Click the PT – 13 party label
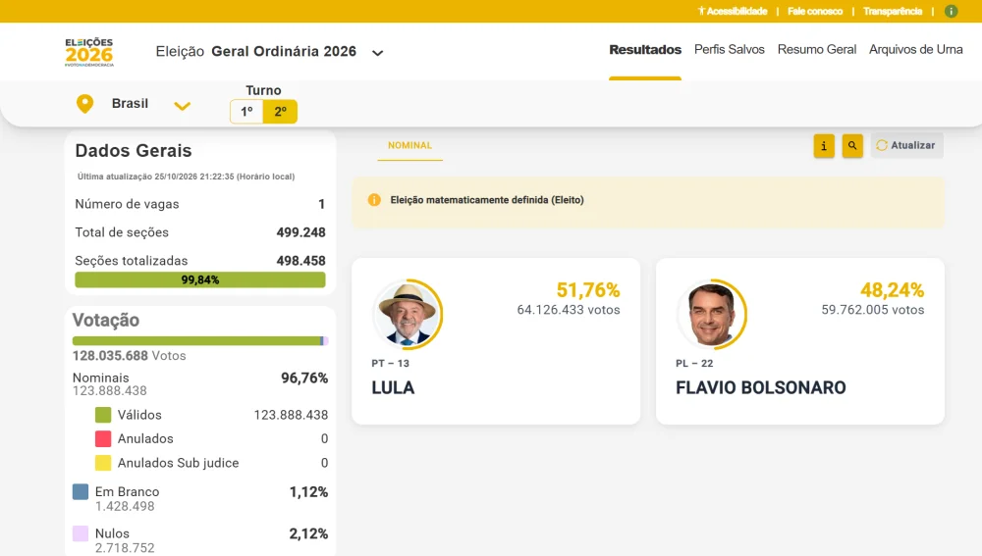Viewport: 982px width, 556px height. [390, 364]
